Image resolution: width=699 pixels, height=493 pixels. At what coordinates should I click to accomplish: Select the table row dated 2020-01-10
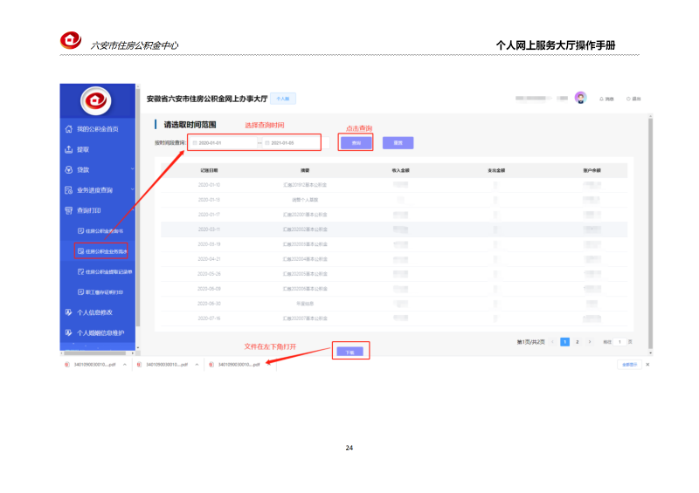(x=394, y=185)
